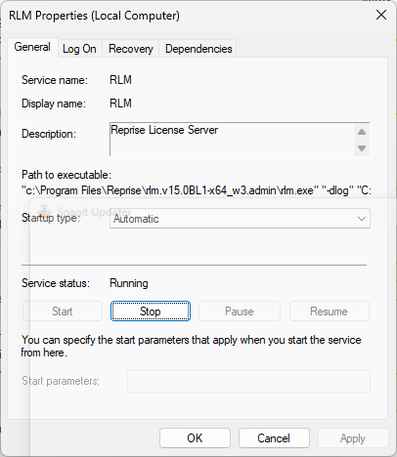Cancel the properties dialog
Viewport: 397px width, 457px height.
[274, 438]
